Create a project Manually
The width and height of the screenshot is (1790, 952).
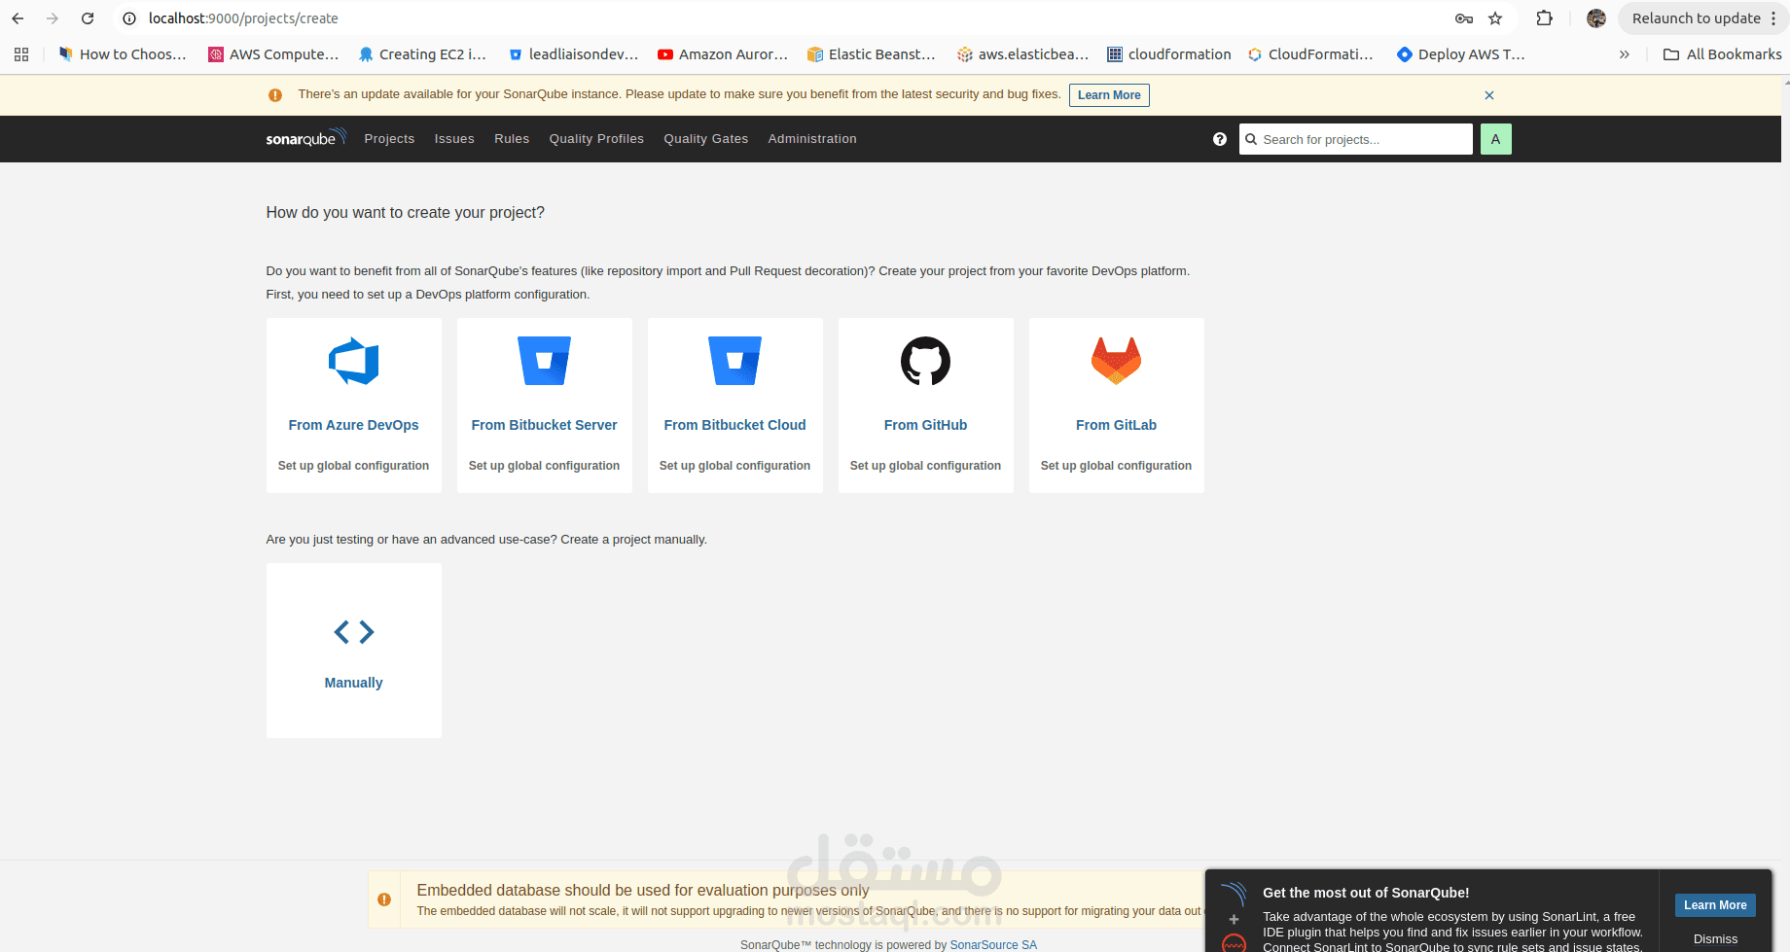click(x=354, y=683)
